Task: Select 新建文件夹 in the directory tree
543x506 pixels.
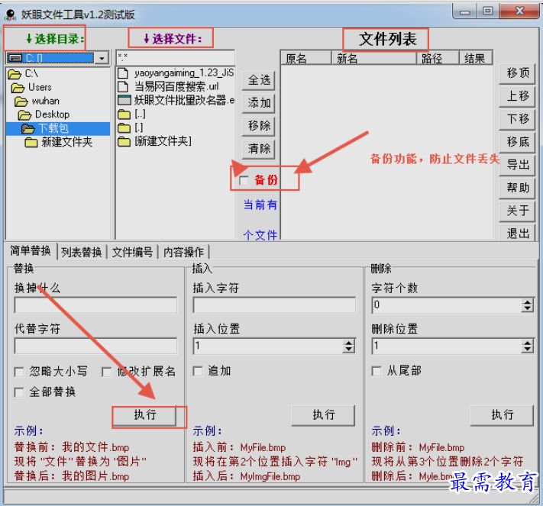Action: click(58, 142)
